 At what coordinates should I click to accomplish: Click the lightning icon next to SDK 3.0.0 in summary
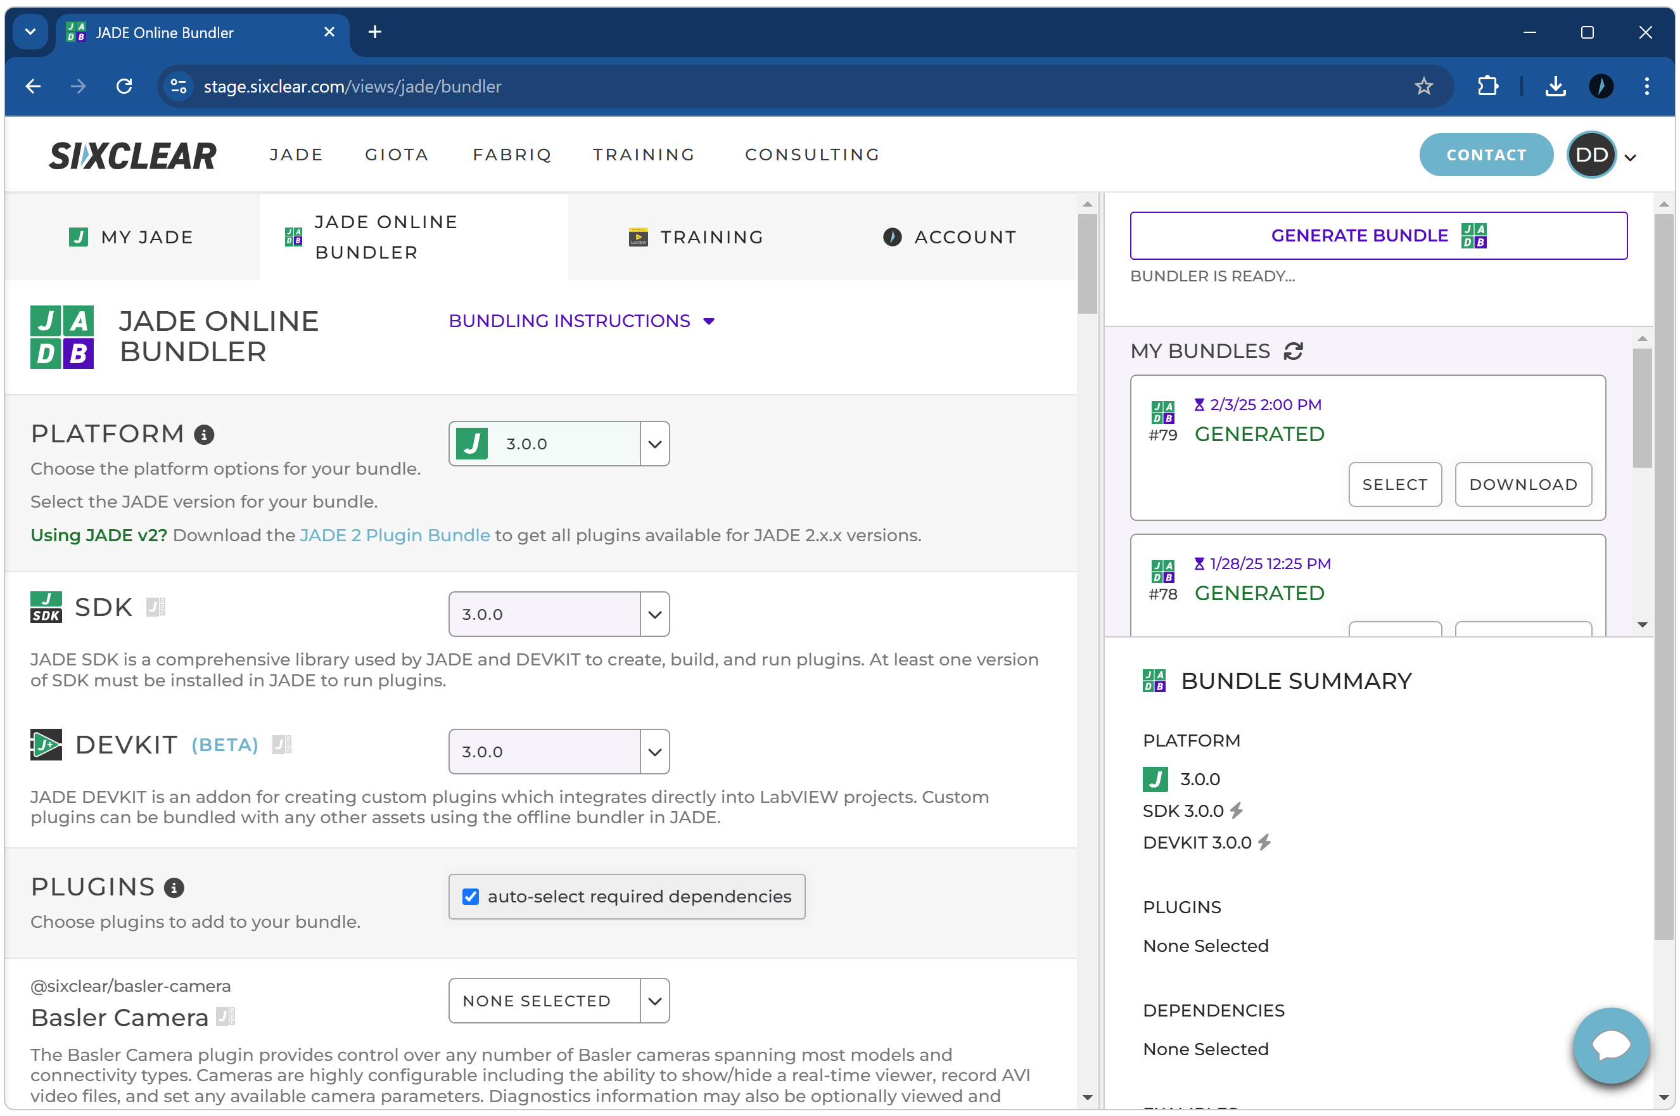click(1236, 811)
